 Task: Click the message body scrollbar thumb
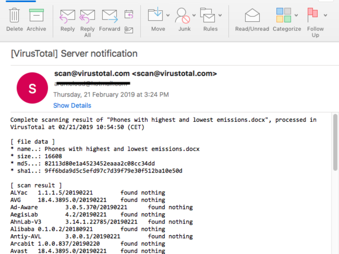point(335,142)
